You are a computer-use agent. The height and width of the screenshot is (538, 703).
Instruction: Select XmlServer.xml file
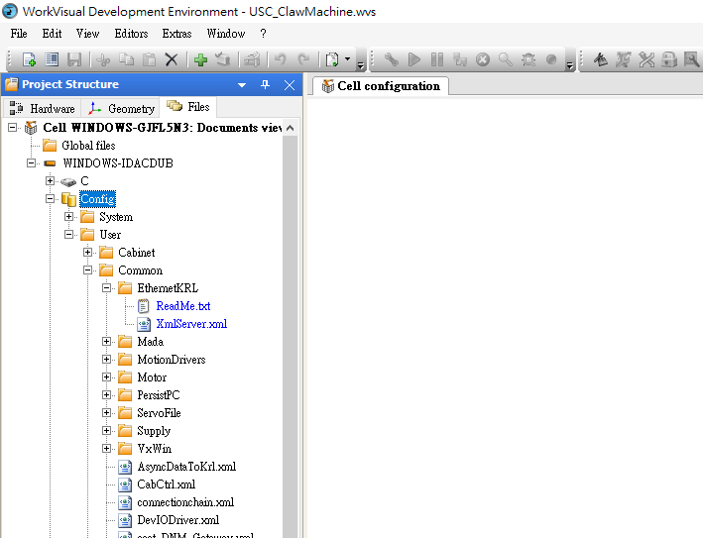click(191, 324)
